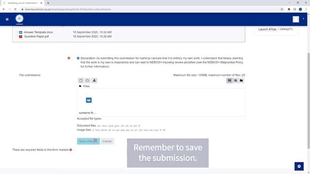Click the browser Back arrow
The image size is (310, 174).
(4, 9)
